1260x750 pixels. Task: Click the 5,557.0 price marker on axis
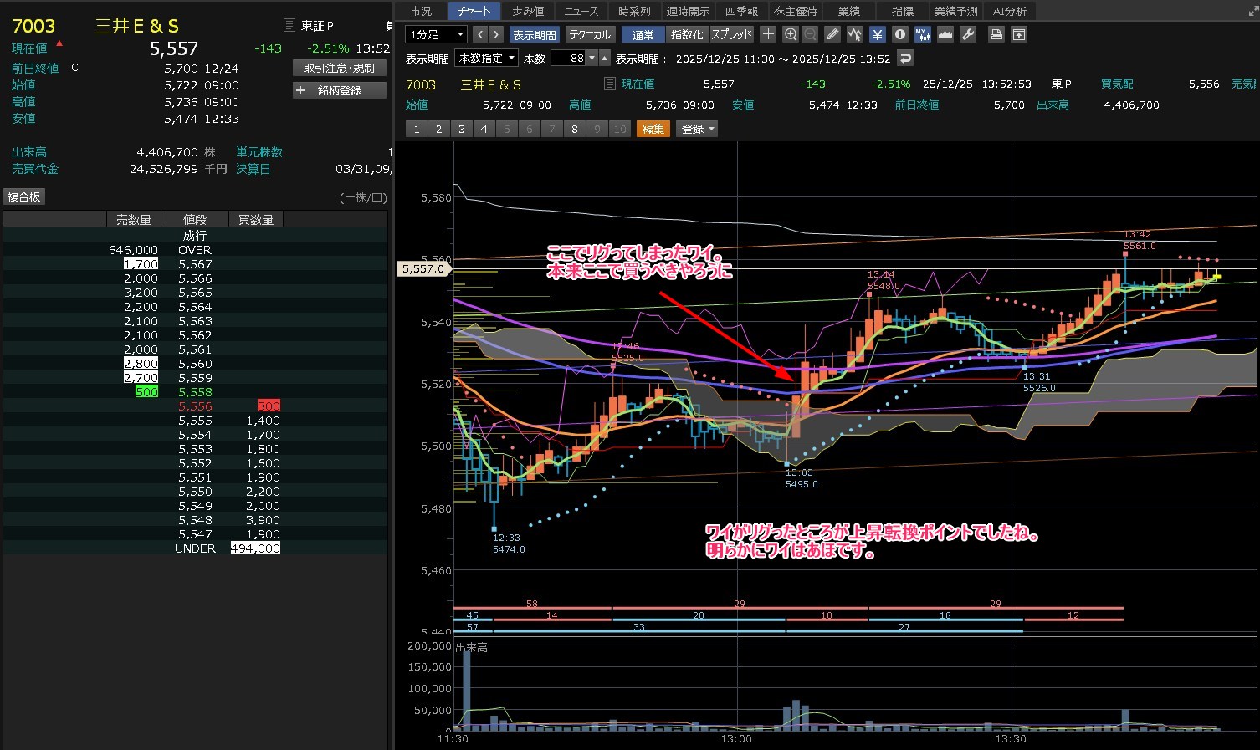(x=423, y=269)
